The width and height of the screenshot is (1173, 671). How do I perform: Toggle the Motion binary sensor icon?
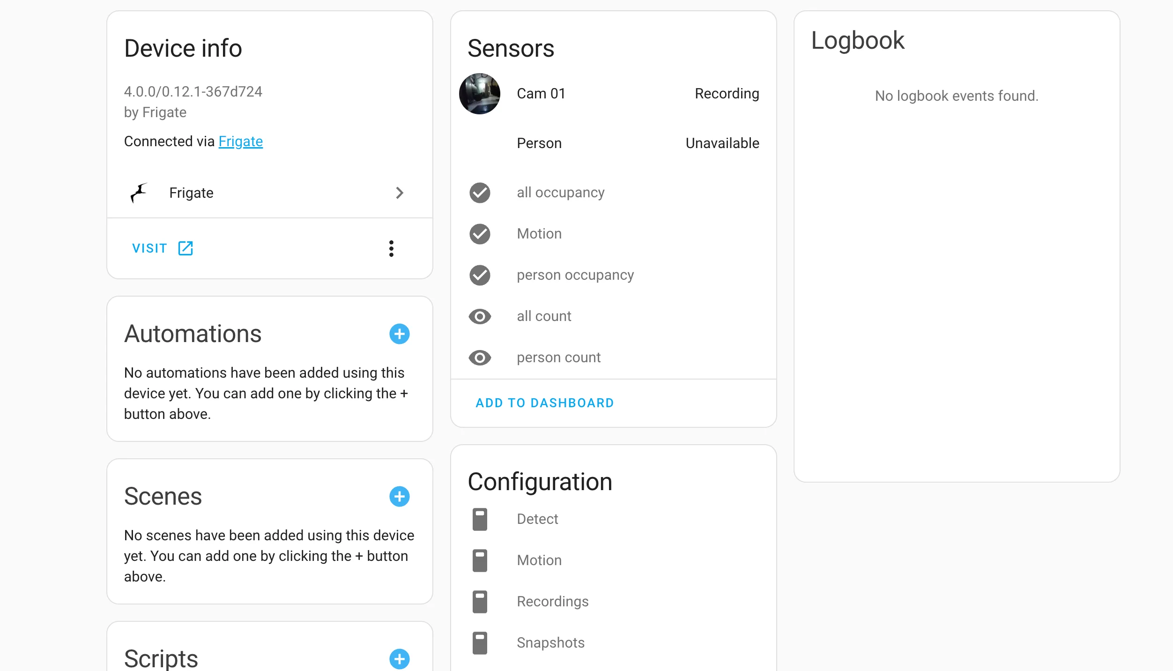[x=481, y=233]
